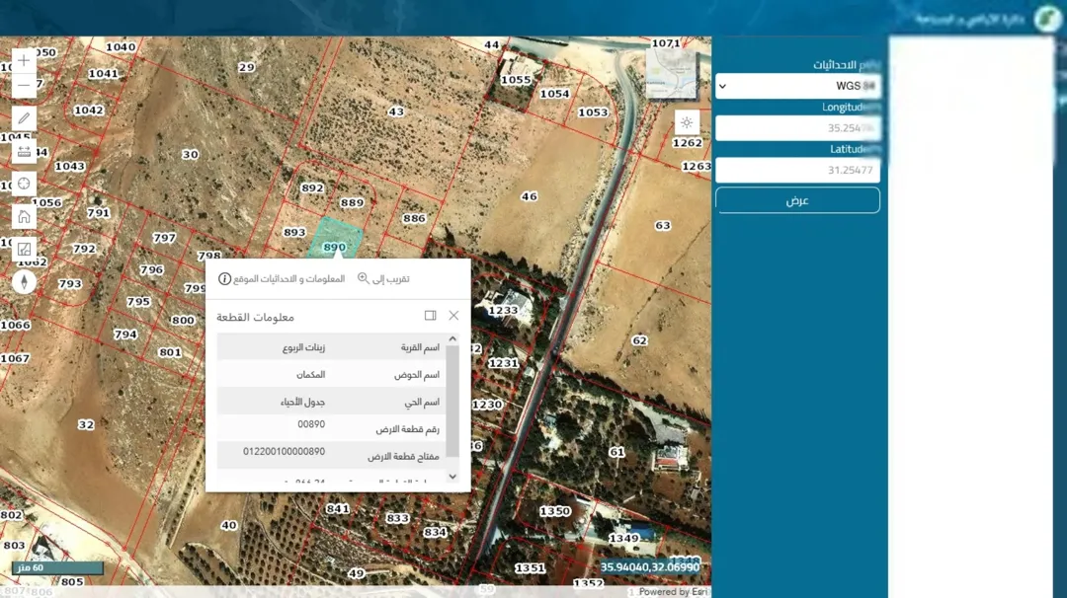This screenshot has height=598, width=1067.
Task: Open the overview minimap thumbnail
Action: tap(672, 73)
